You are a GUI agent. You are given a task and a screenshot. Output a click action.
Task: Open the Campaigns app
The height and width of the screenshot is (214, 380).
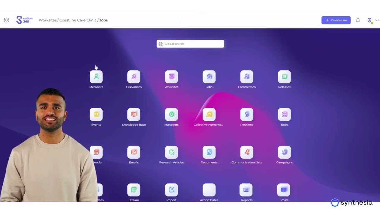(x=284, y=152)
